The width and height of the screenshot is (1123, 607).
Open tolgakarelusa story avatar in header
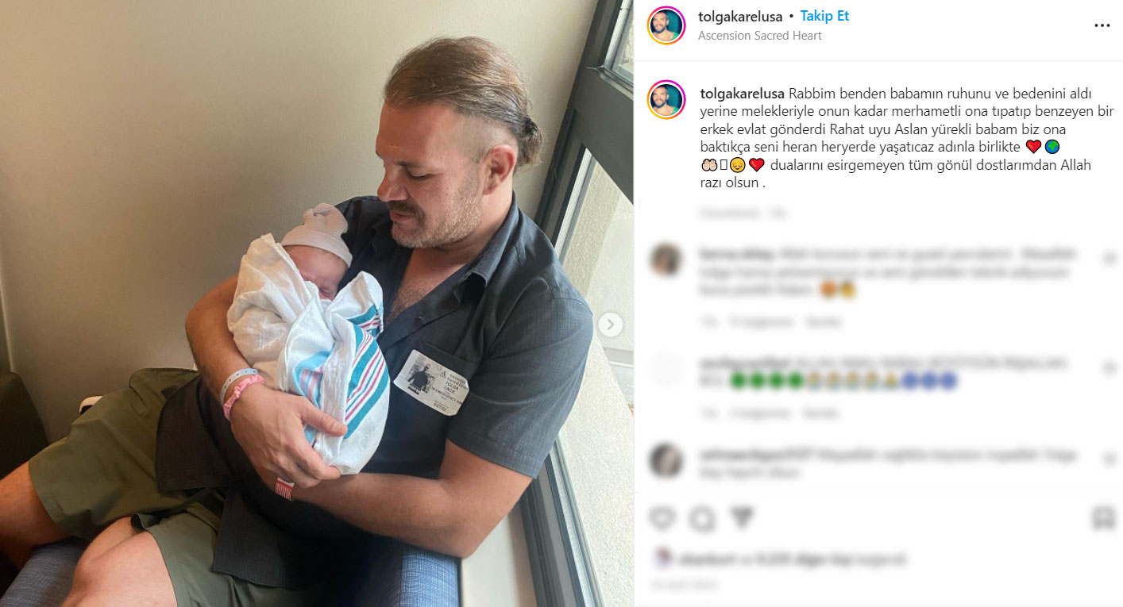coord(666,25)
